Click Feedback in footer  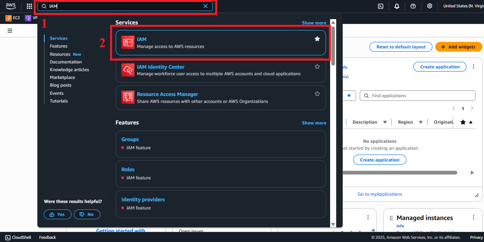pyautogui.click(x=48, y=238)
